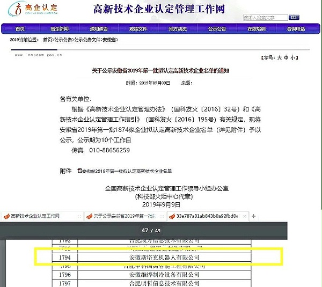Select the row number 1794 cell
This screenshot has width=322, height=287.
click(x=65, y=257)
